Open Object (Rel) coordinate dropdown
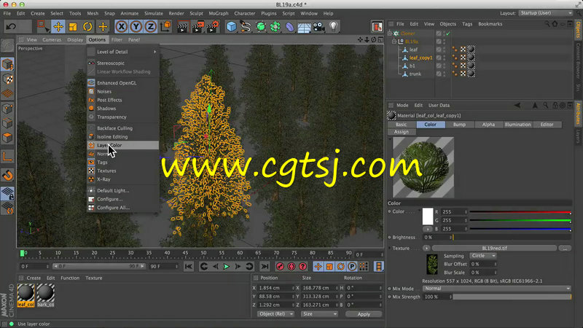The height and width of the screenshot is (328, 583). (x=275, y=314)
